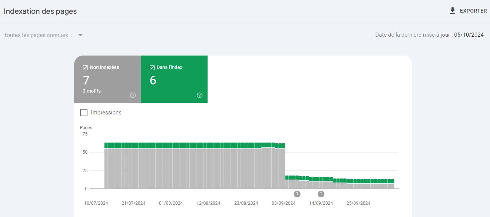Click the 'Toutes les pages connues' filter label
The image size is (490, 217).
pos(36,35)
